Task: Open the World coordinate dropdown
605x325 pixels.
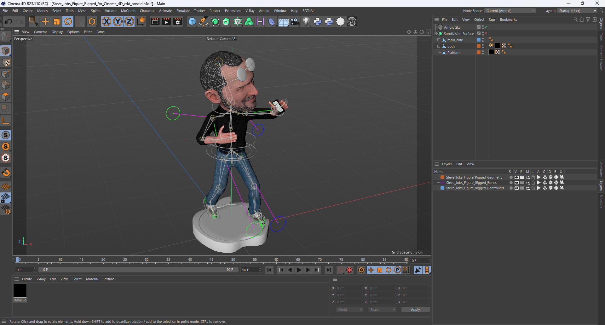Action: [350, 310]
